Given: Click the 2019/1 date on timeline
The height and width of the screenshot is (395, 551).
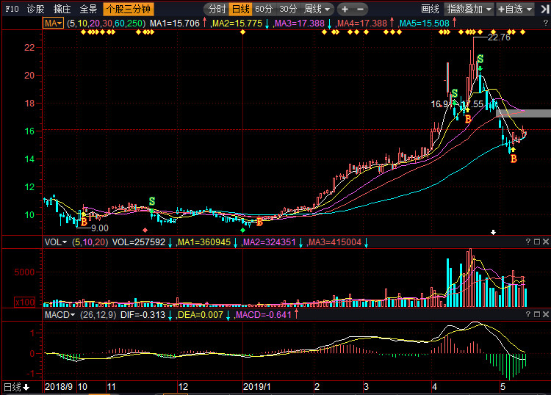Looking at the screenshot, I should click(257, 386).
